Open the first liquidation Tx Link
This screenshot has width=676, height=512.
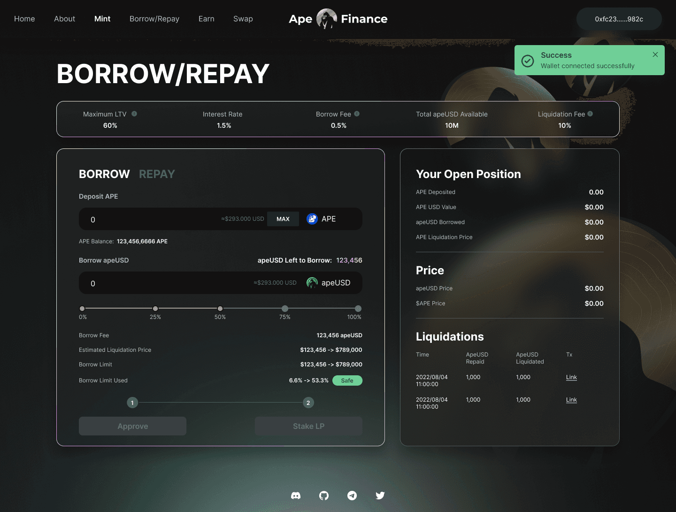571,377
